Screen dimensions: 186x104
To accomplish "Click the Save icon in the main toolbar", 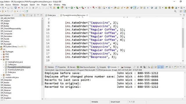I will coord(8,8).
